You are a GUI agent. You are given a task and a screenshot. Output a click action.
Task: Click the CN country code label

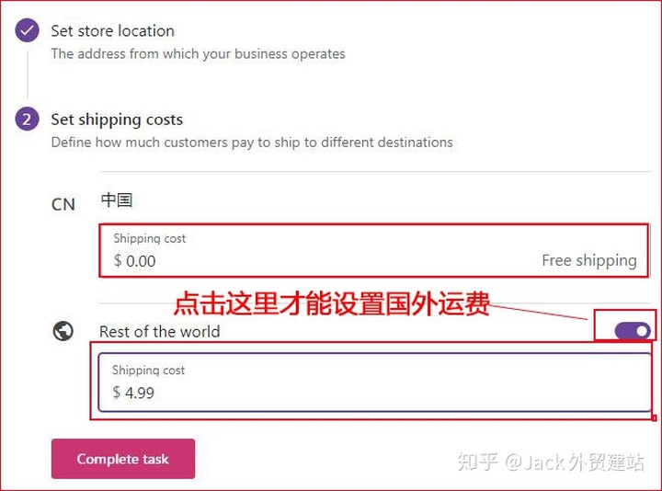tap(63, 204)
